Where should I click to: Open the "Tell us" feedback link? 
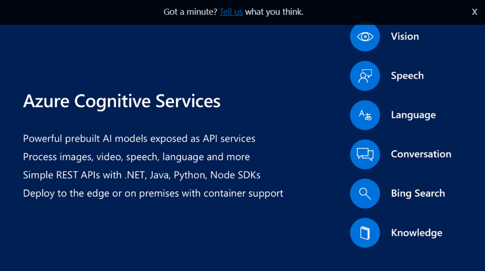[x=231, y=12]
